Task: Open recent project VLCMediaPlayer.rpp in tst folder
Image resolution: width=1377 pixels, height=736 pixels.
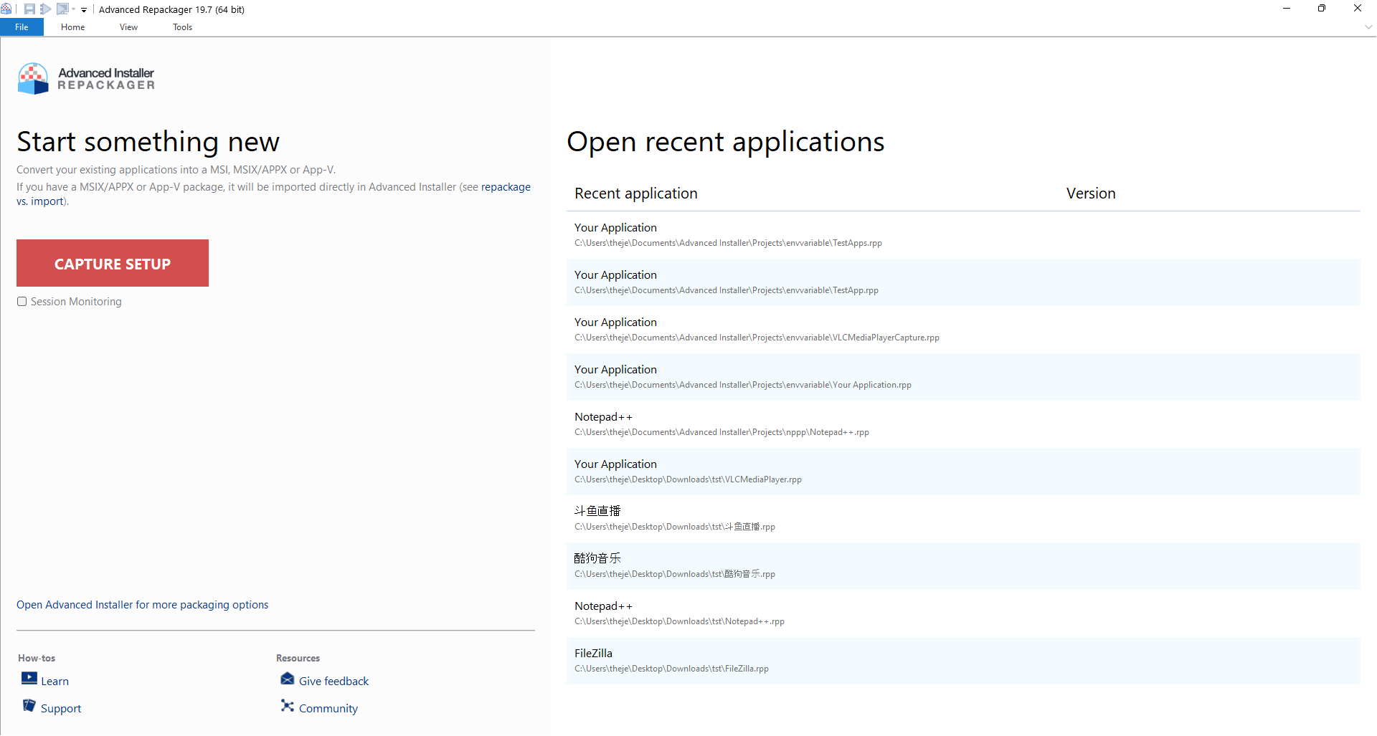Action: click(x=963, y=472)
